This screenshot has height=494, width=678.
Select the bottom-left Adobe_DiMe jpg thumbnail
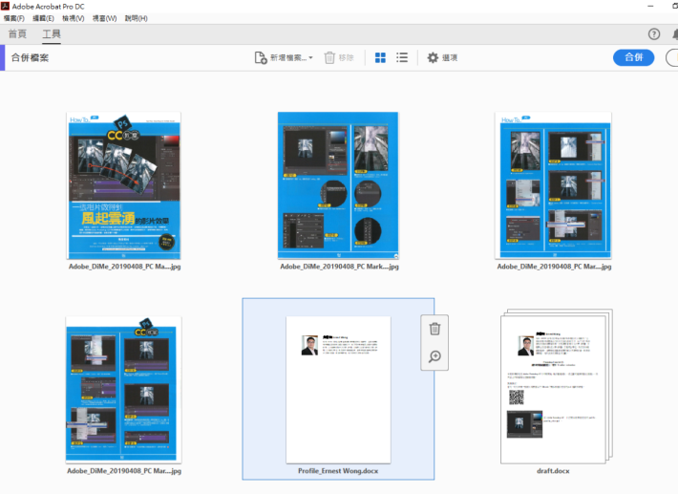[124, 390]
